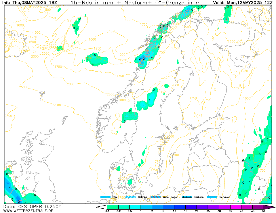Click the '0.1' tick label on color scale

click(x=107, y=211)
